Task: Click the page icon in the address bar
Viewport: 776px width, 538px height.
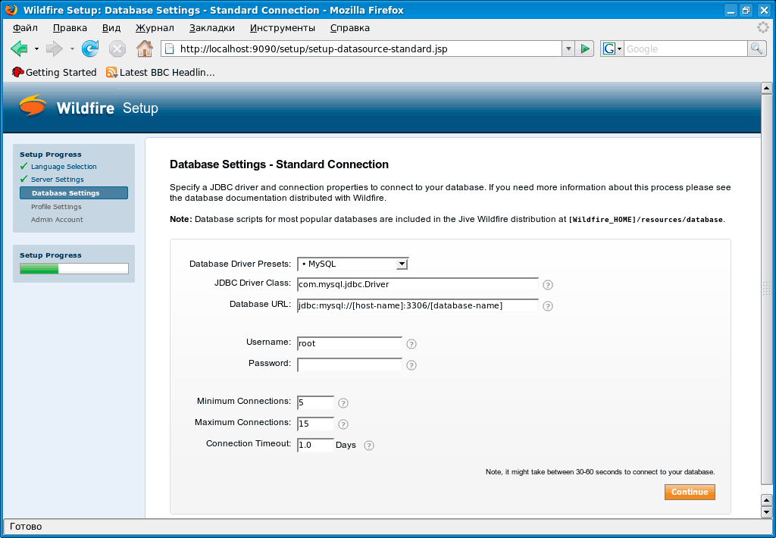Action: 170,48
